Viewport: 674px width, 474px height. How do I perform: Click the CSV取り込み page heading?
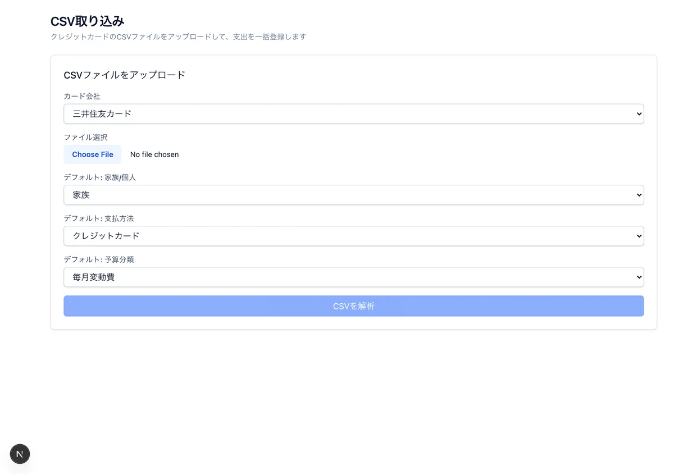tap(88, 21)
